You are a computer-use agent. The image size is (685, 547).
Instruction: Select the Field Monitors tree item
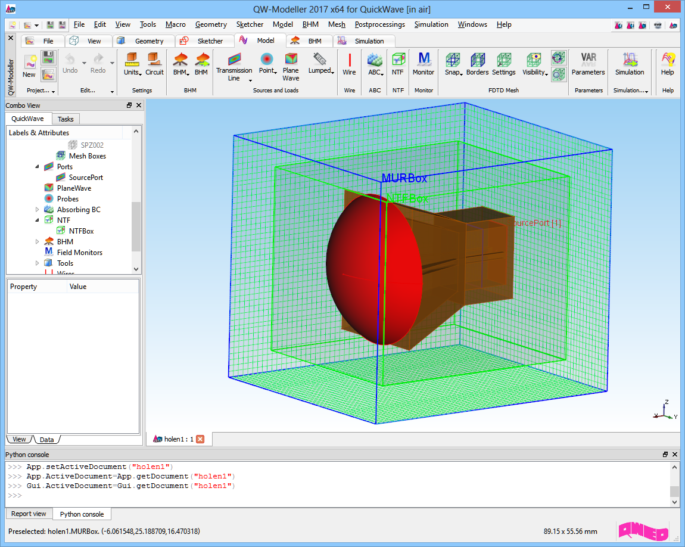[79, 253]
